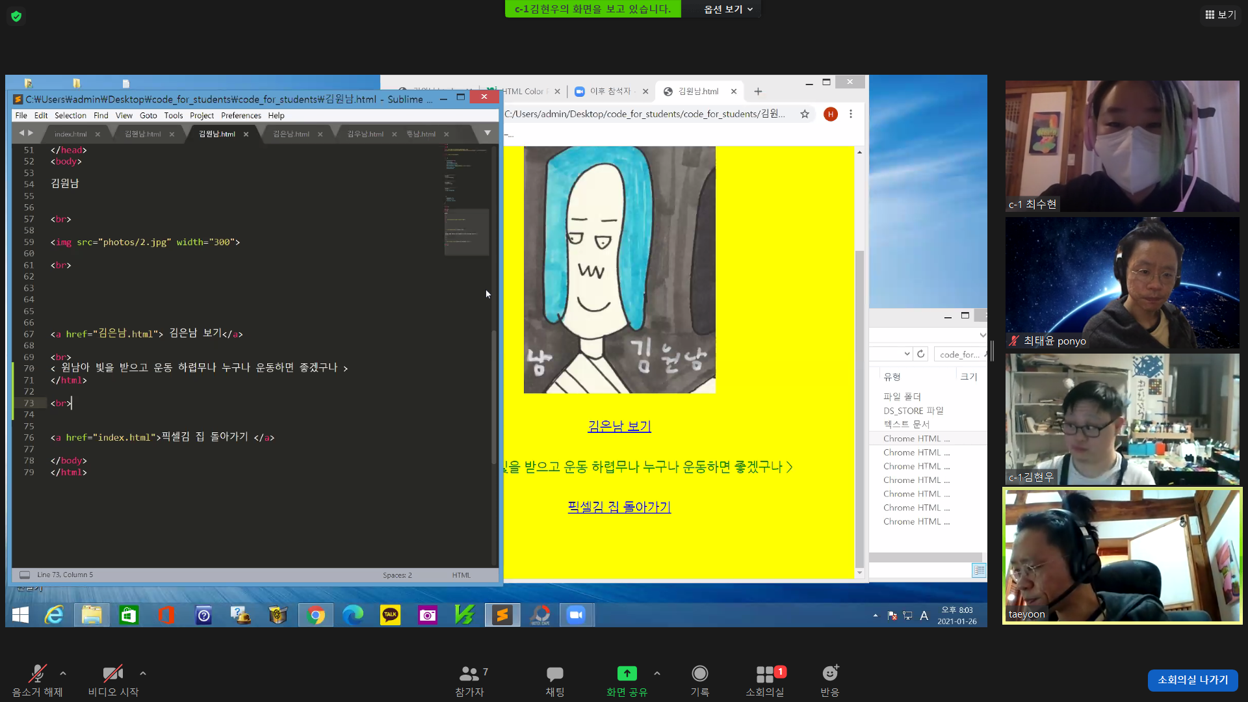
Task: Open Sublime Text View menu
Action: tap(123, 115)
